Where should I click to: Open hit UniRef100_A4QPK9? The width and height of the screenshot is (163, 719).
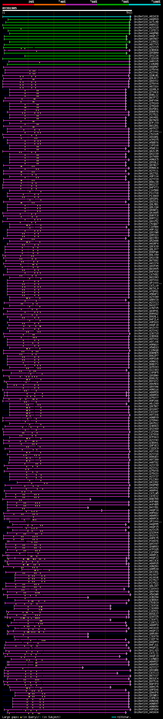pyautogui.click(x=146, y=19)
